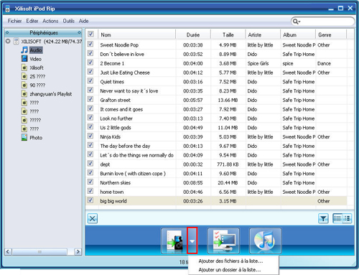Select the Audio music note icon
This screenshot has height=275, width=359.
point(24,50)
